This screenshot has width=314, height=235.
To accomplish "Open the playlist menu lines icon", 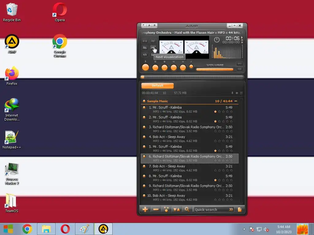I will click(x=241, y=93).
